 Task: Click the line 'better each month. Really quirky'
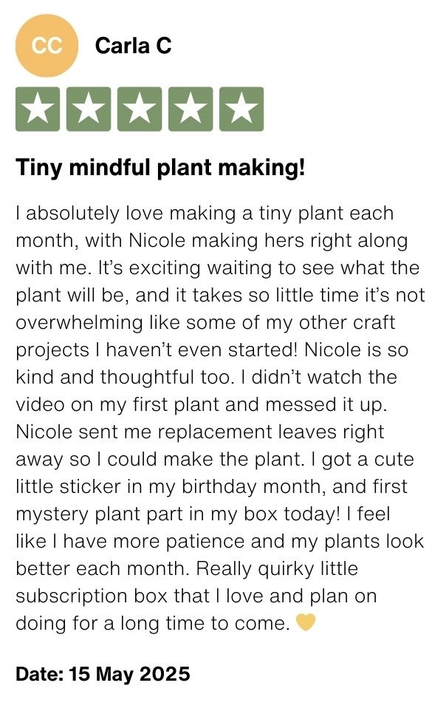coord(187,568)
